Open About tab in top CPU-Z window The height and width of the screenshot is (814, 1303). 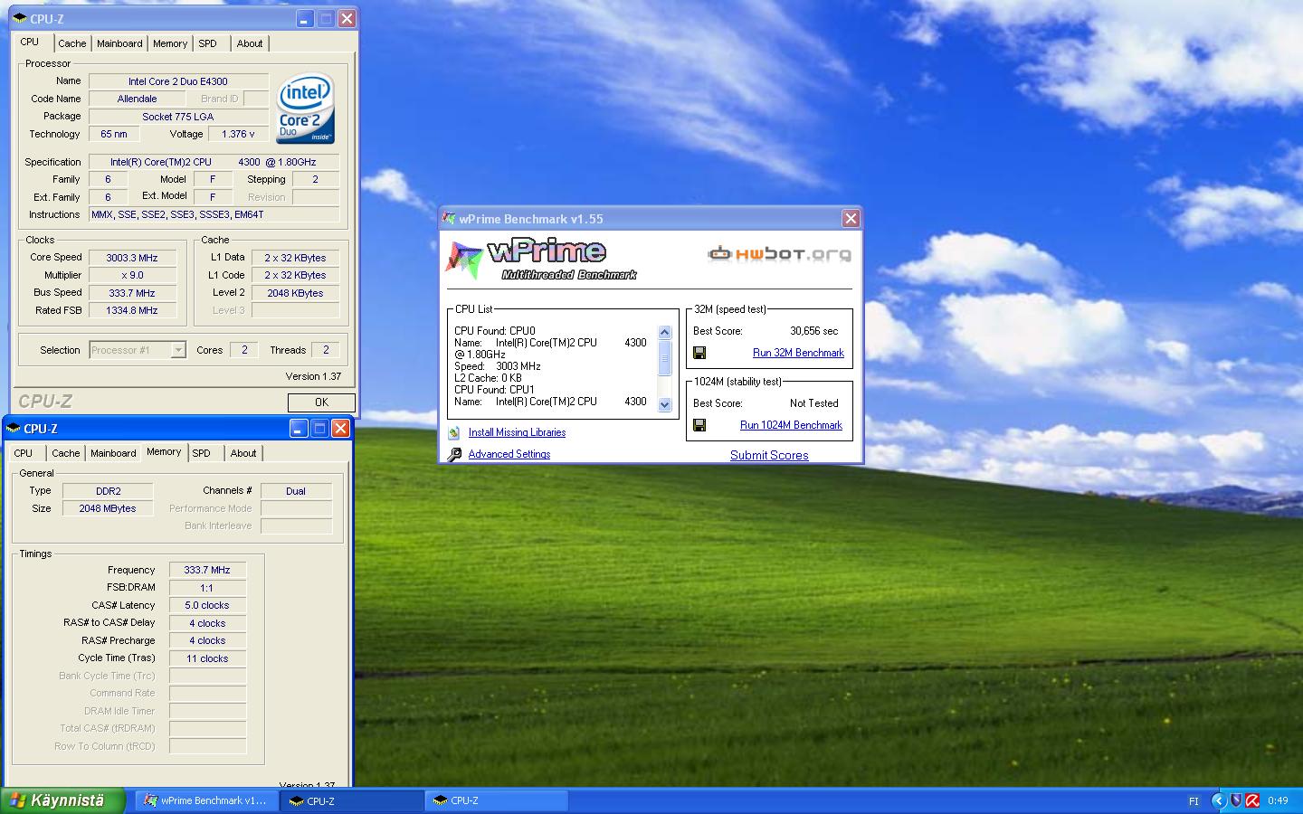[250, 43]
